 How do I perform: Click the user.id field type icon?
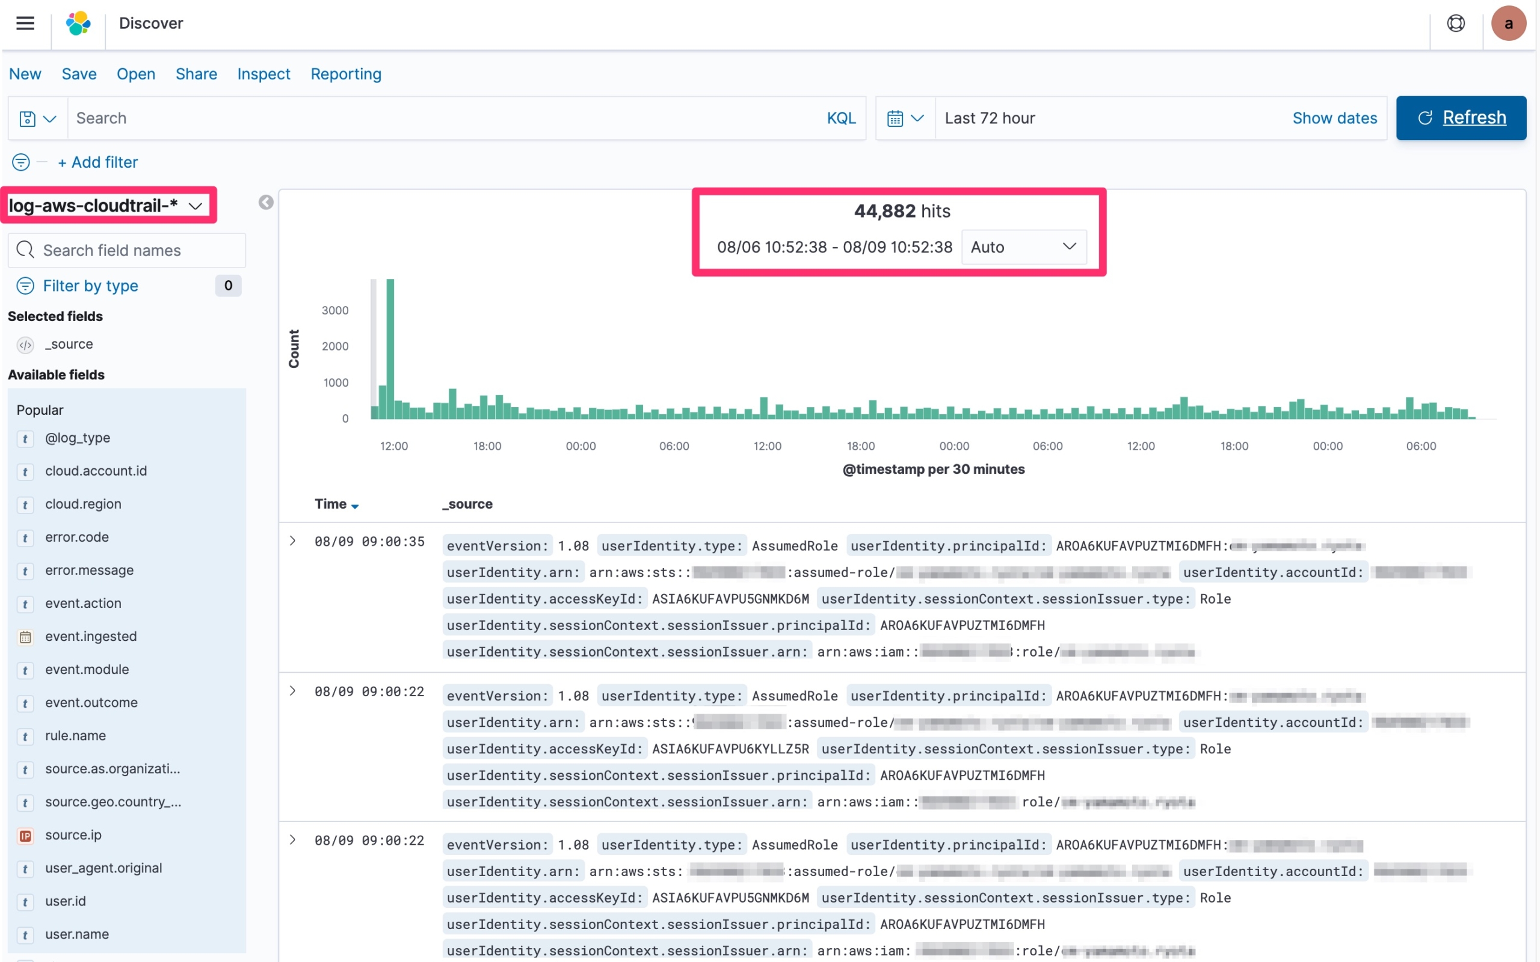25,901
